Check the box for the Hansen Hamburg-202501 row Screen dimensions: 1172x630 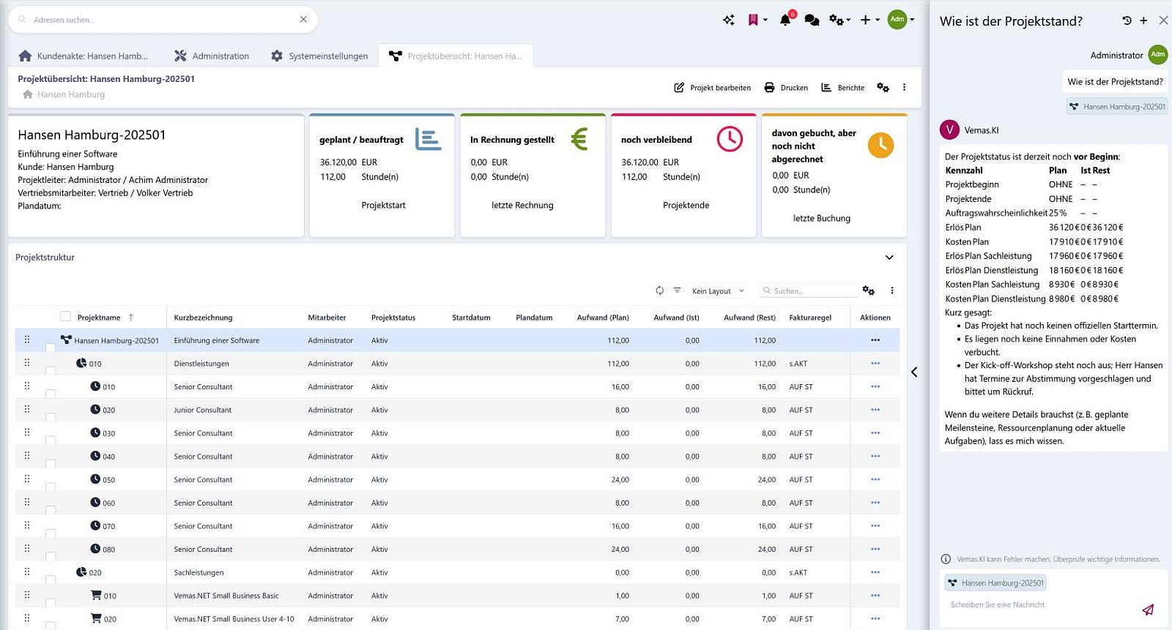tap(51, 348)
